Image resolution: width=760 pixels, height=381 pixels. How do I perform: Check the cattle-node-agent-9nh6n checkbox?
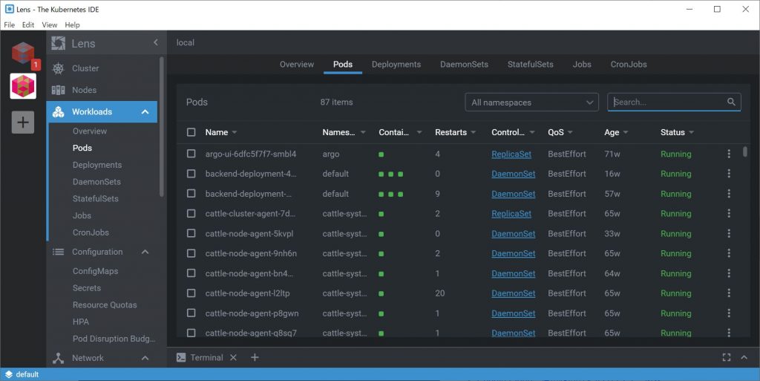point(191,253)
